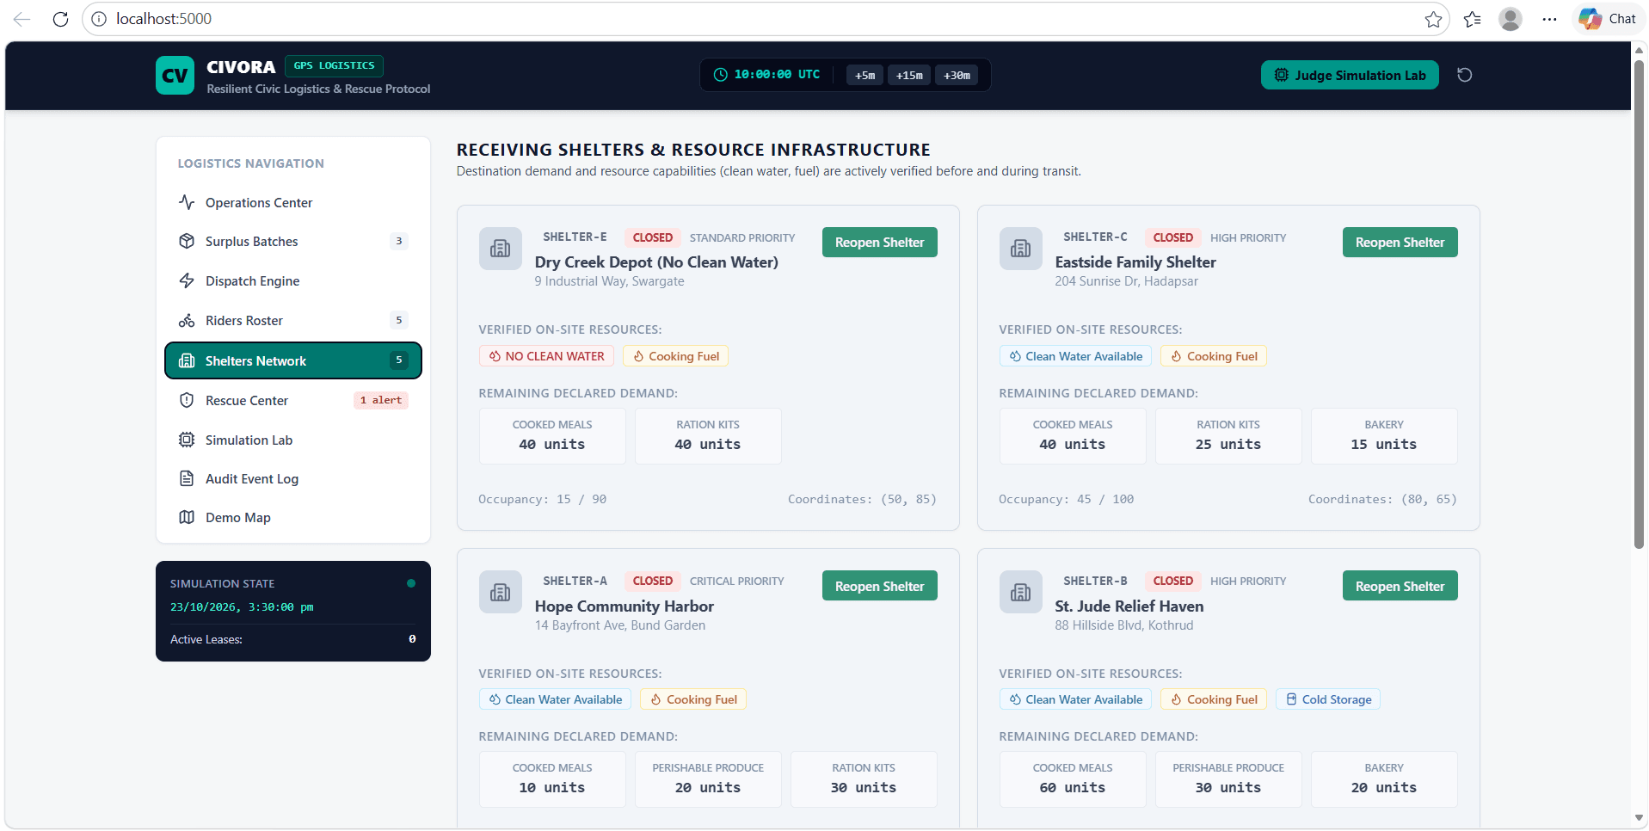
Task: Click the Hope Community Harbor building icon
Action: (501, 592)
